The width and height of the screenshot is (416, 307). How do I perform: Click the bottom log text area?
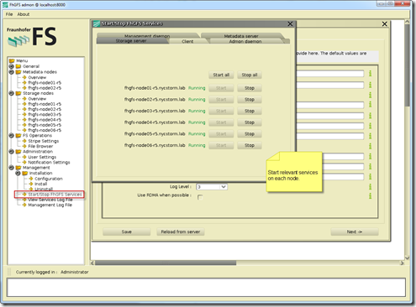(x=206, y=287)
